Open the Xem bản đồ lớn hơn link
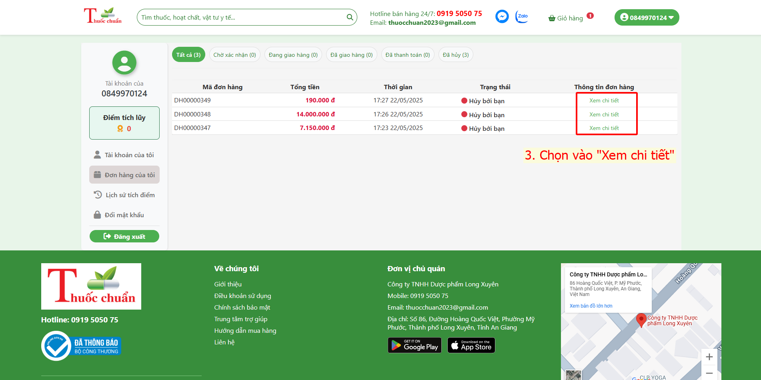This screenshot has width=761, height=380. point(591,306)
